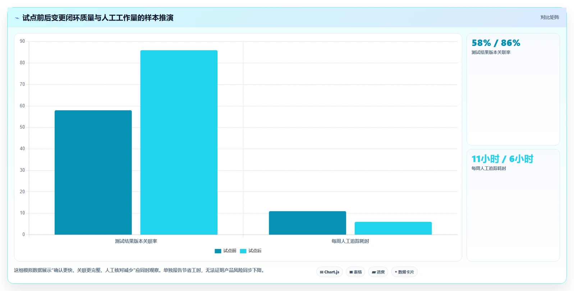Toggle the 试点前 legend color box
This screenshot has height=291, width=574.
click(x=218, y=251)
